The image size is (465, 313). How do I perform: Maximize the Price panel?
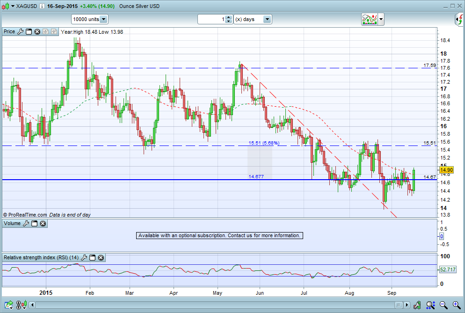(29, 31)
